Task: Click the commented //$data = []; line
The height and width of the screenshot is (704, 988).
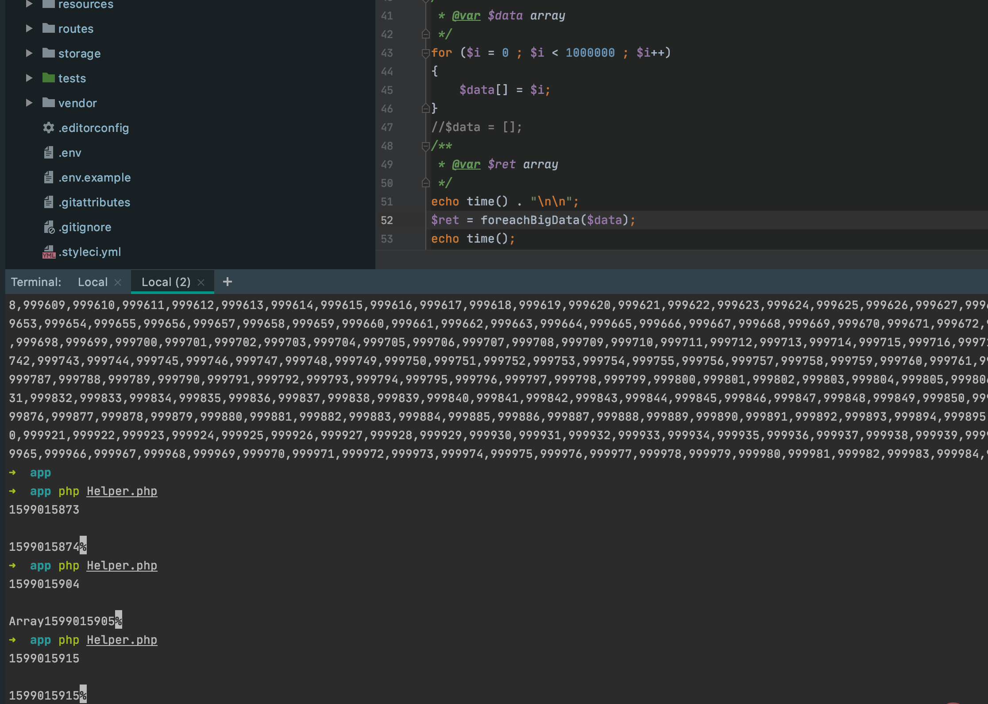Action: pos(477,128)
